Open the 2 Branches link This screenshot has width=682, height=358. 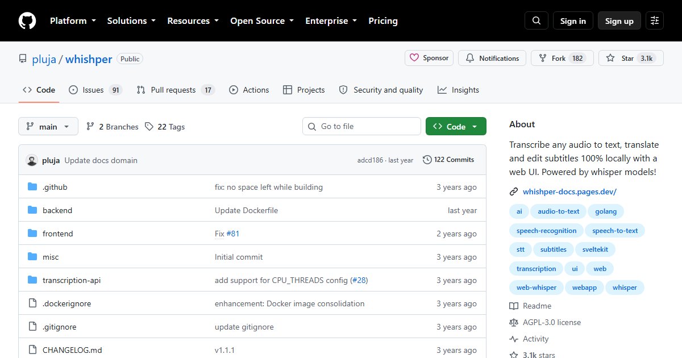pyautogui.click(x=113, y=127)
